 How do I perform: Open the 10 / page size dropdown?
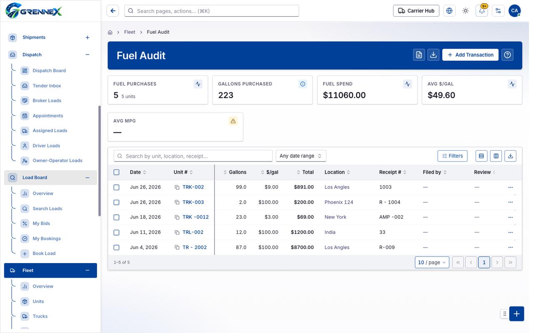432,263
